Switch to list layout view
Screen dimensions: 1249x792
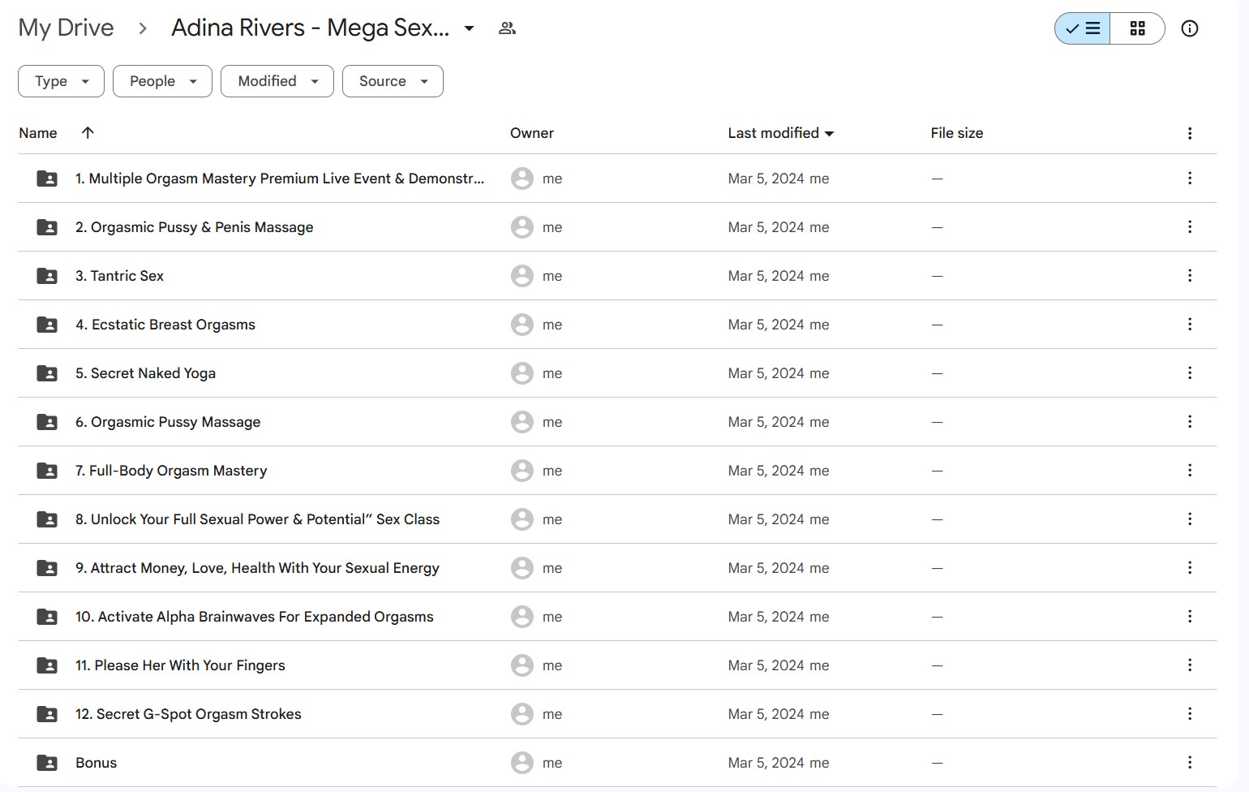tap(1083, 28)
